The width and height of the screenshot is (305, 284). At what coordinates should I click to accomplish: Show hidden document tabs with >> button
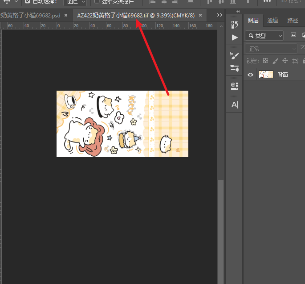(220, 15)
